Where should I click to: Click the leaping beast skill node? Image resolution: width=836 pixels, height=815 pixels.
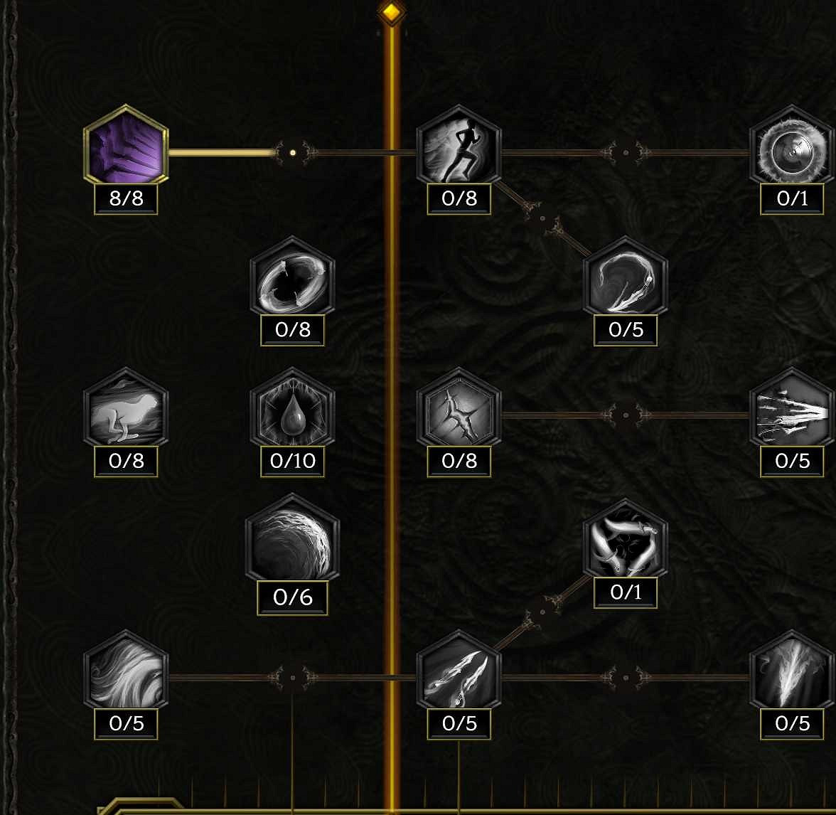tap(126, 408)
